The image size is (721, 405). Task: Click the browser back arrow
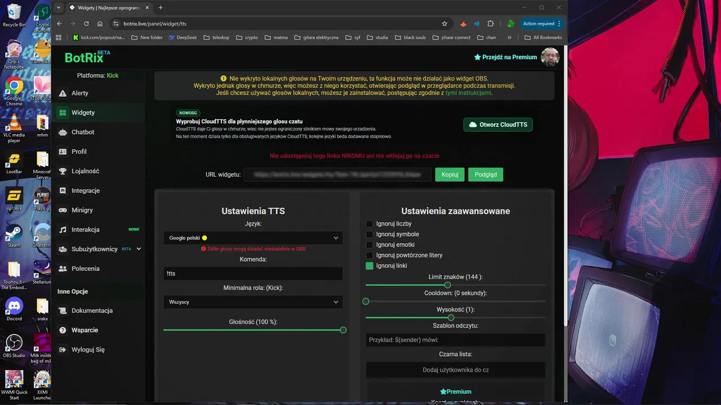[x=59, y=24]
